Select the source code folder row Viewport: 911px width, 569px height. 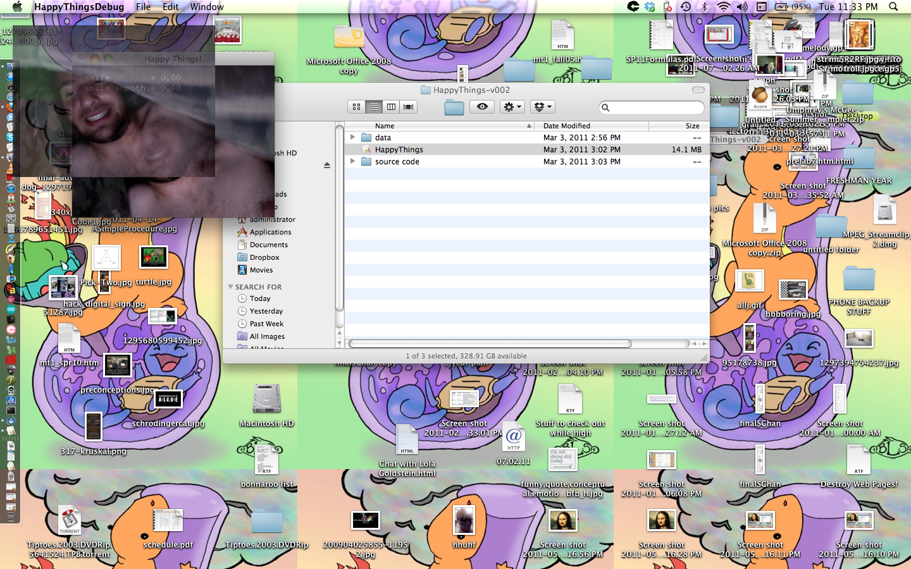click(527, 162)
